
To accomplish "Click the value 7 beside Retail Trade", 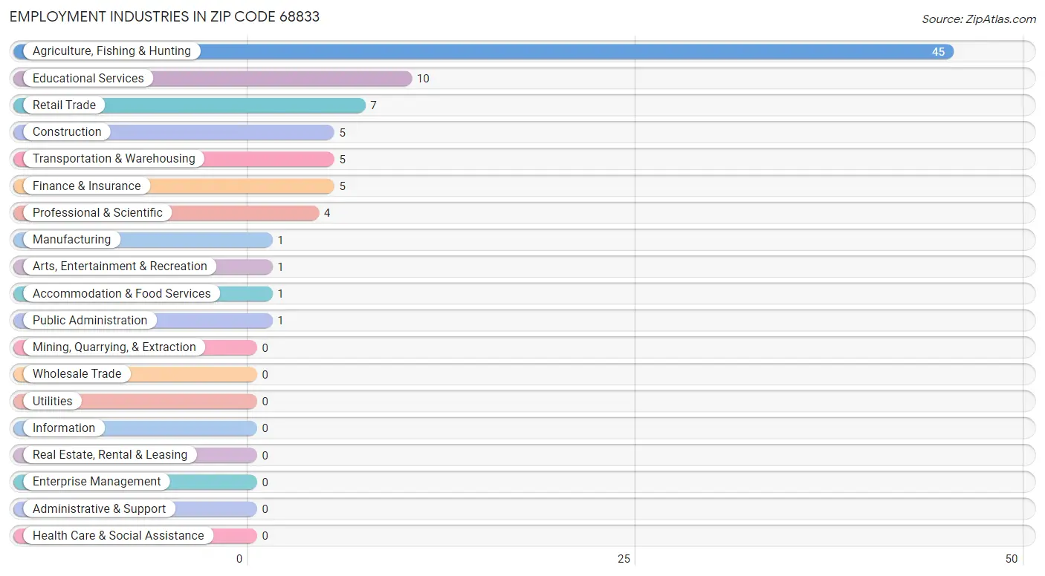I will [374, 105].
